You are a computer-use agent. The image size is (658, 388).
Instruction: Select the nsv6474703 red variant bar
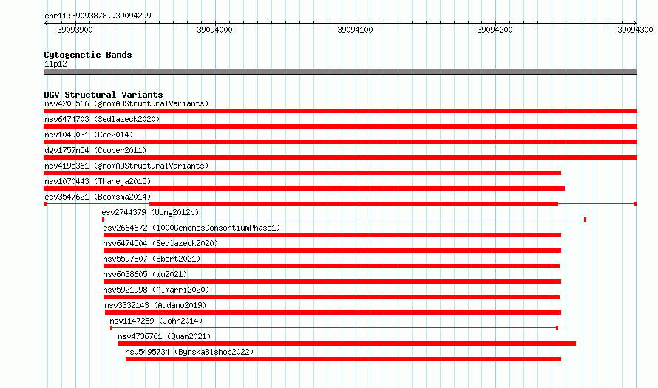[340, 126]
